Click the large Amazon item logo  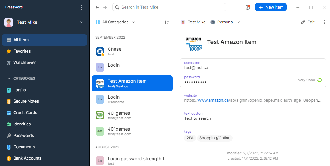tap(194, 44)
